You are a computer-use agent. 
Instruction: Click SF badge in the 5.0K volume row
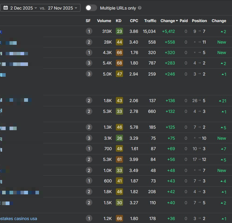89,74
